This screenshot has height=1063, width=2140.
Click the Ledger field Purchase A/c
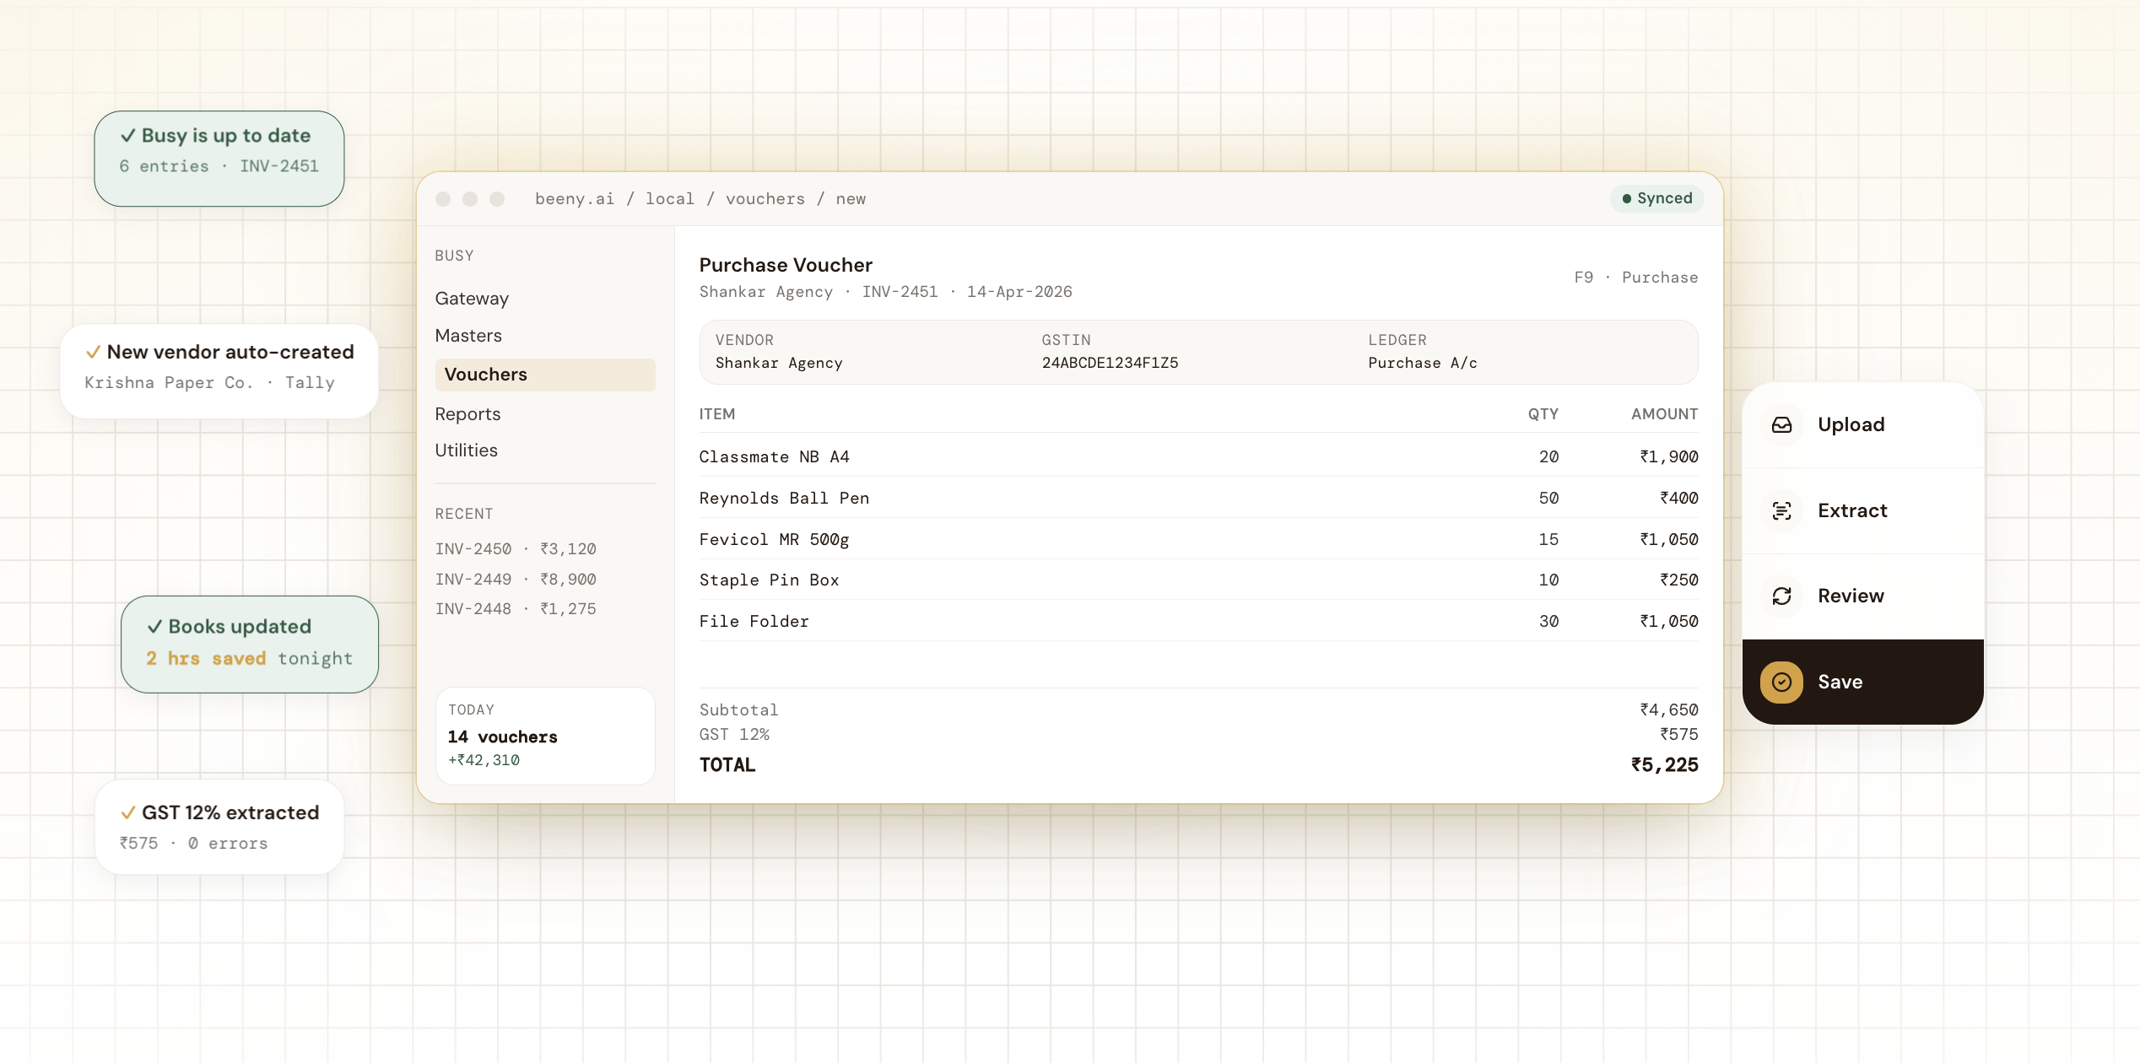click(x=1423, y=363)
